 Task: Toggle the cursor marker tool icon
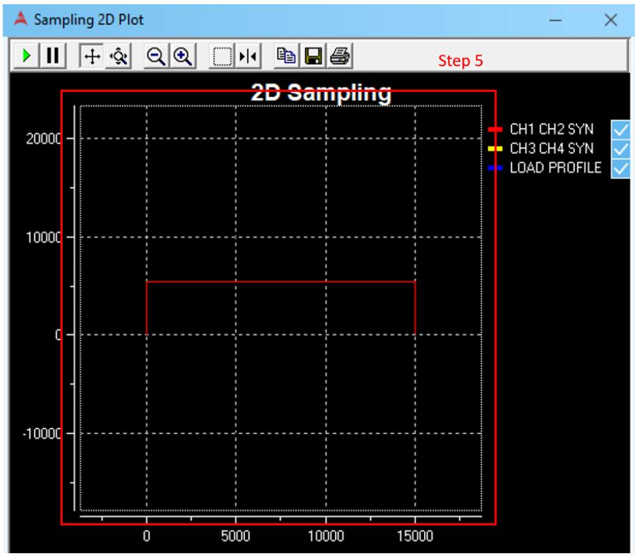249,56
